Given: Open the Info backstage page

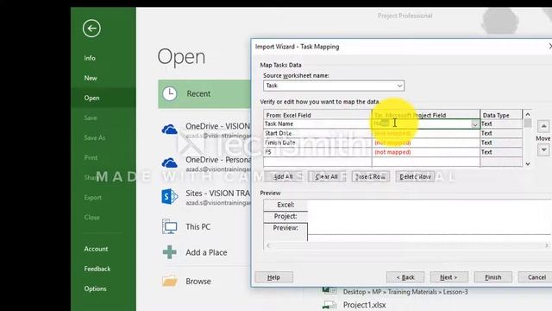Looking at the screenshot, I should 90,58.
